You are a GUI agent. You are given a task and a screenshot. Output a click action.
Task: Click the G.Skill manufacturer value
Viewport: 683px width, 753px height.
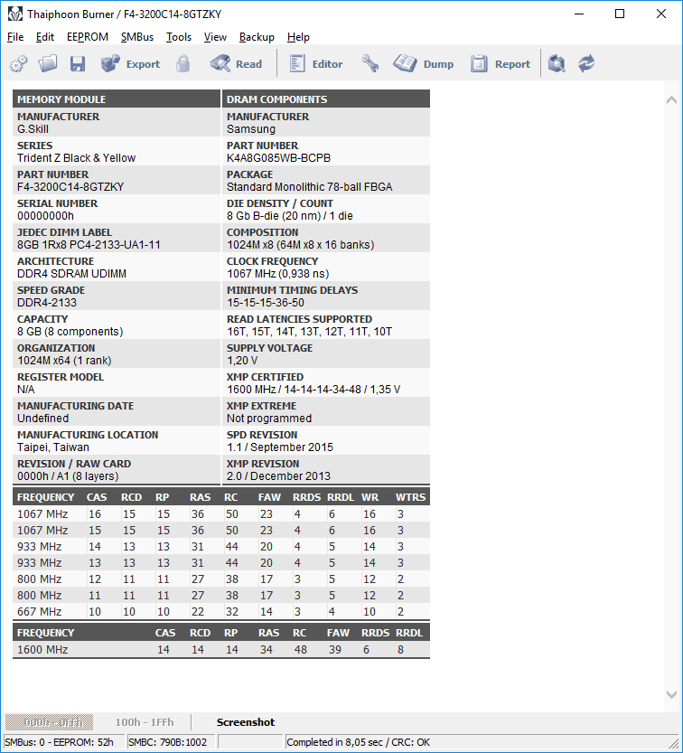coord(33,129)
